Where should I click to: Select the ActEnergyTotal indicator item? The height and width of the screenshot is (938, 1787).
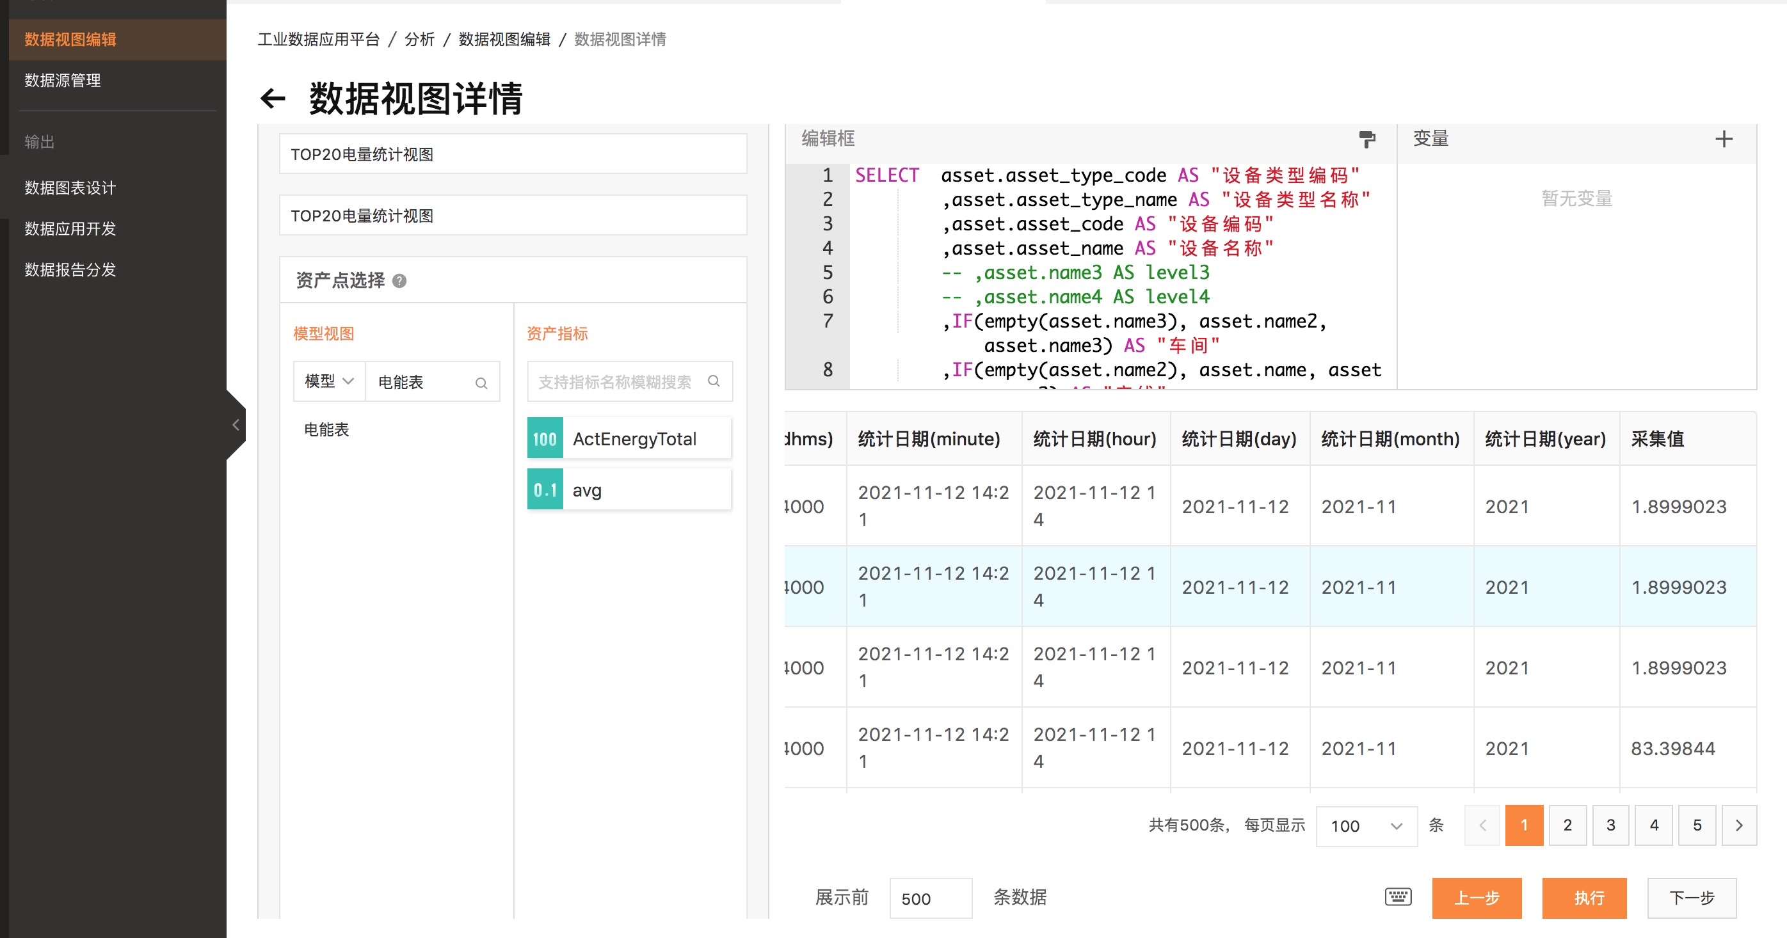[x=629, y=438]
